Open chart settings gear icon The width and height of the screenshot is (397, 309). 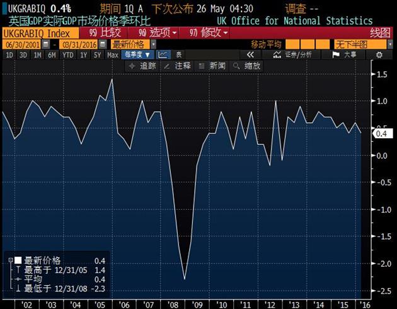coord(379,55)
